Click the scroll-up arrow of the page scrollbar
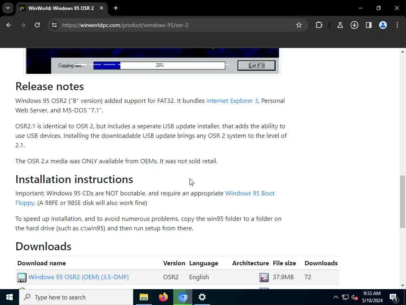This screenshot has height=305, width=406. [402, 52]
